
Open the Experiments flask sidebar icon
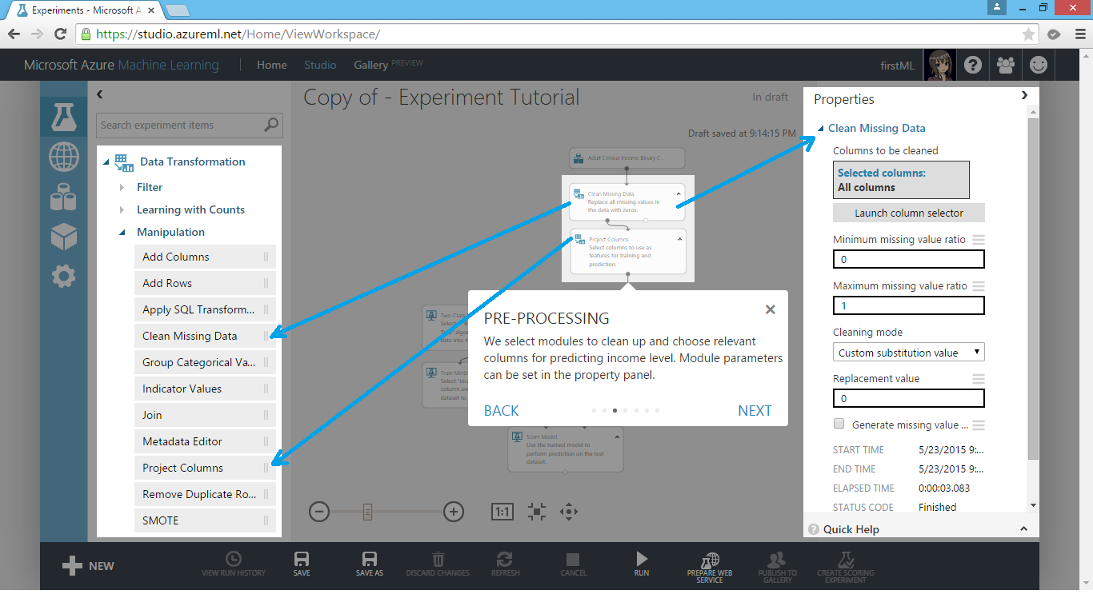coord(63,118)
